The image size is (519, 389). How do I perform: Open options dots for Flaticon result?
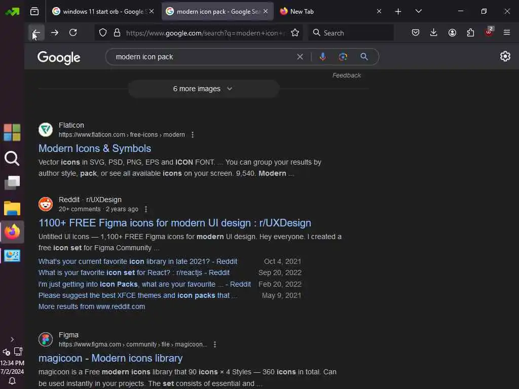pos(192,135)
